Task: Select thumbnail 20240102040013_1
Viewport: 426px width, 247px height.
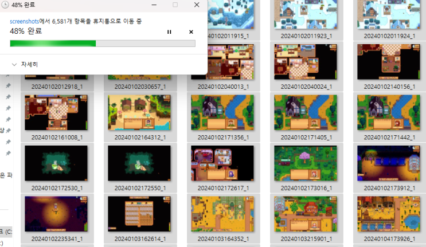Action: coord(222,62)
